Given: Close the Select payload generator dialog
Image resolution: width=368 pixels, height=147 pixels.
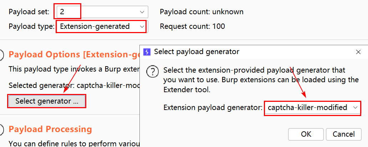Looking at the screenshot, I should click(358, 52).
